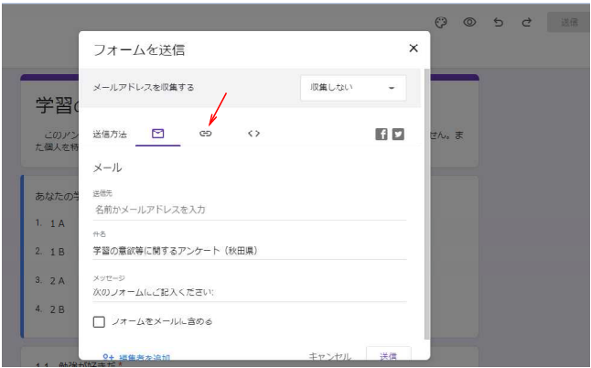Click the undo arrow icon
The width and height of the screenshot is (591, 368).
coord(499,23)
